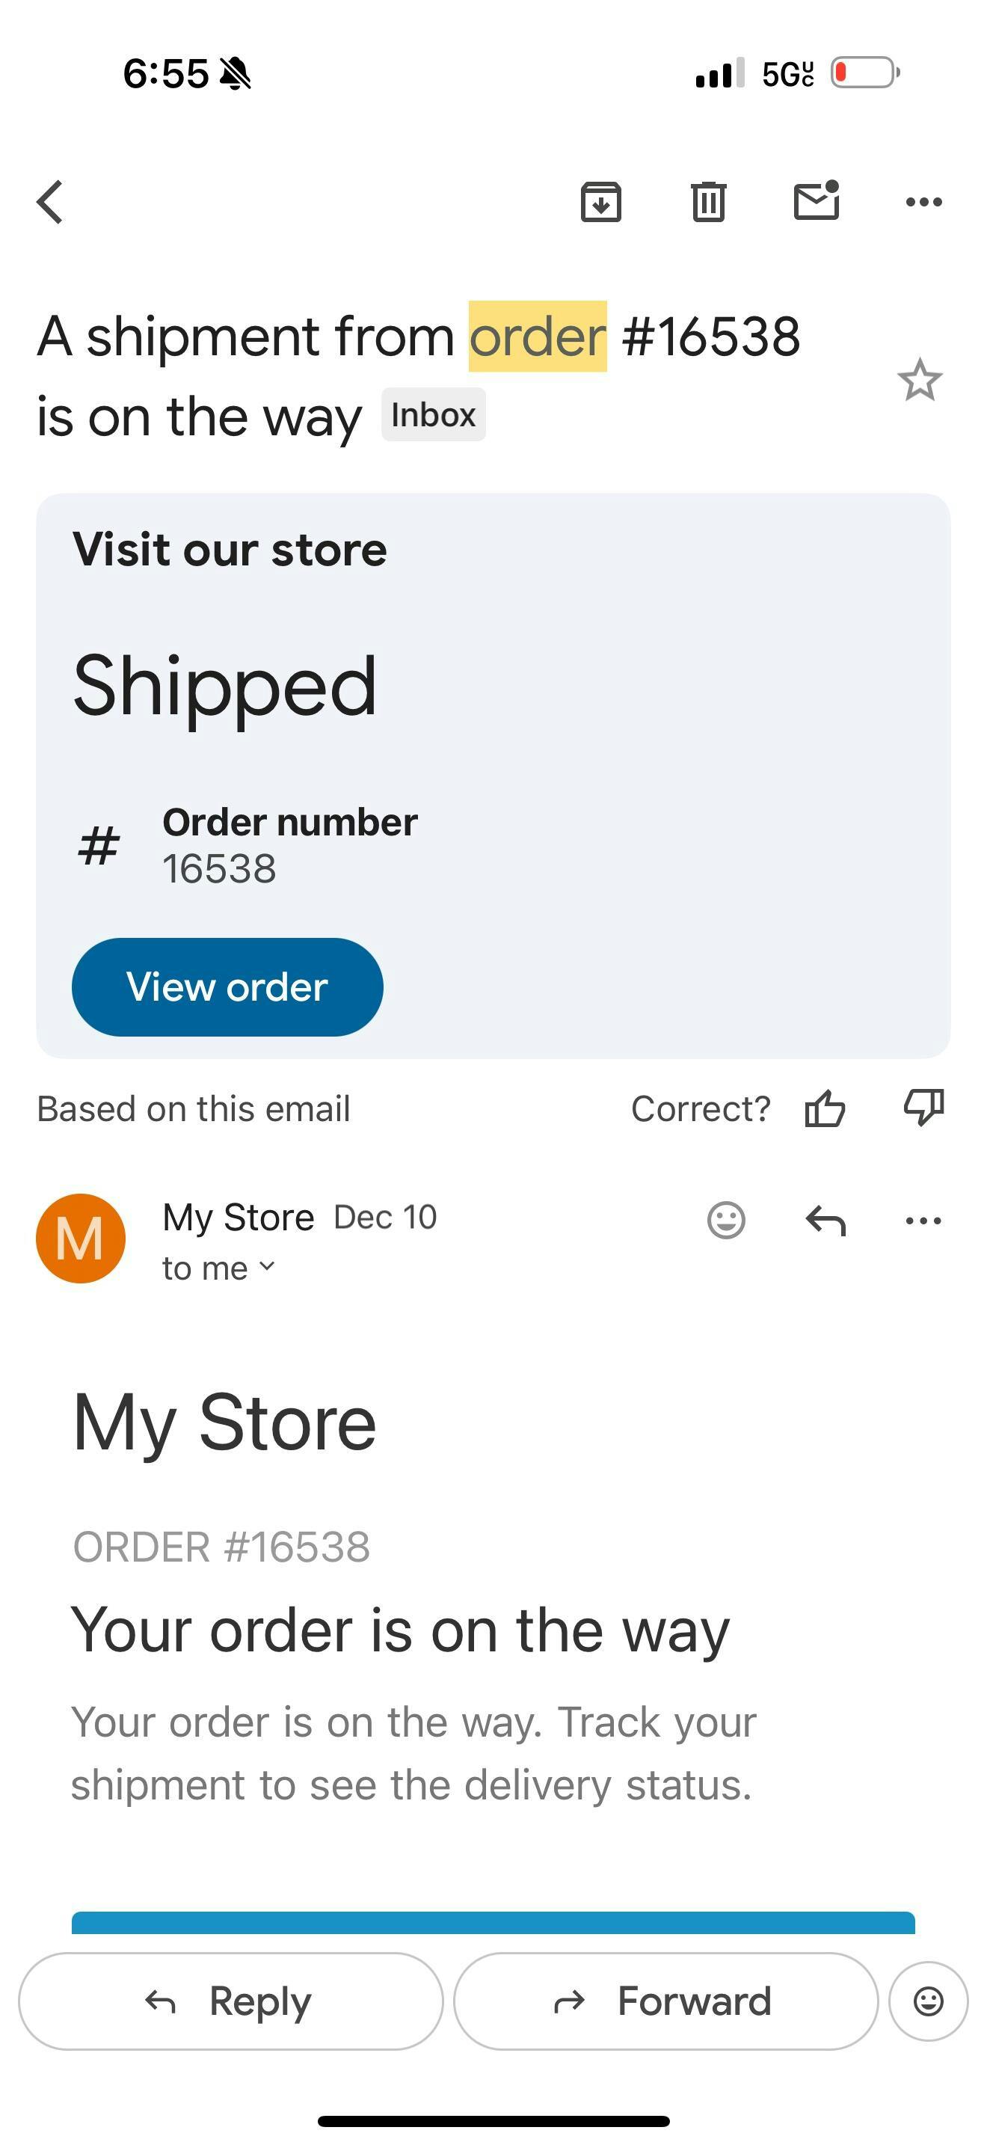Screen dimensions: 987x2145
Task: Reply using arrow icon beside sender
Action: (x=825, y=1221)
